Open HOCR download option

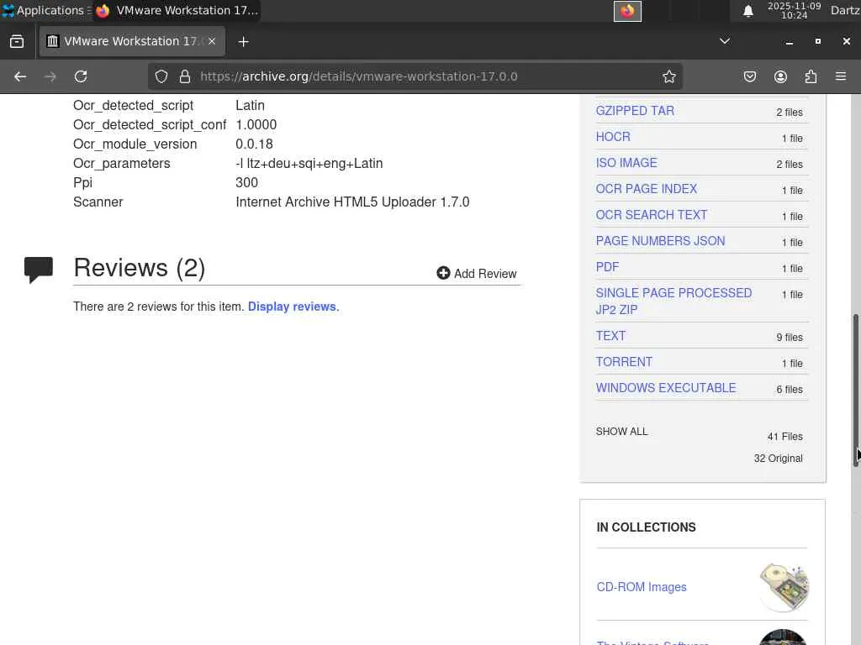[613, 137]
